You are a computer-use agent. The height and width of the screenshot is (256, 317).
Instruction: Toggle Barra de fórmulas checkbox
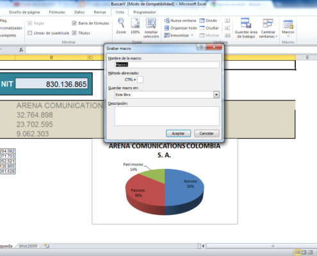(x=74, y=23)
